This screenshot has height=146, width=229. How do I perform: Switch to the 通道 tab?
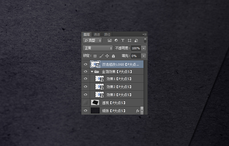97,34
